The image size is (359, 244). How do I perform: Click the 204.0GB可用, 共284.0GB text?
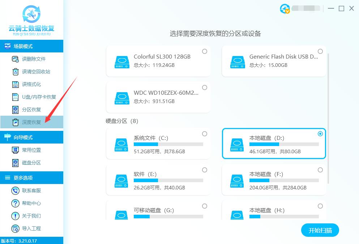coord(278,188)
